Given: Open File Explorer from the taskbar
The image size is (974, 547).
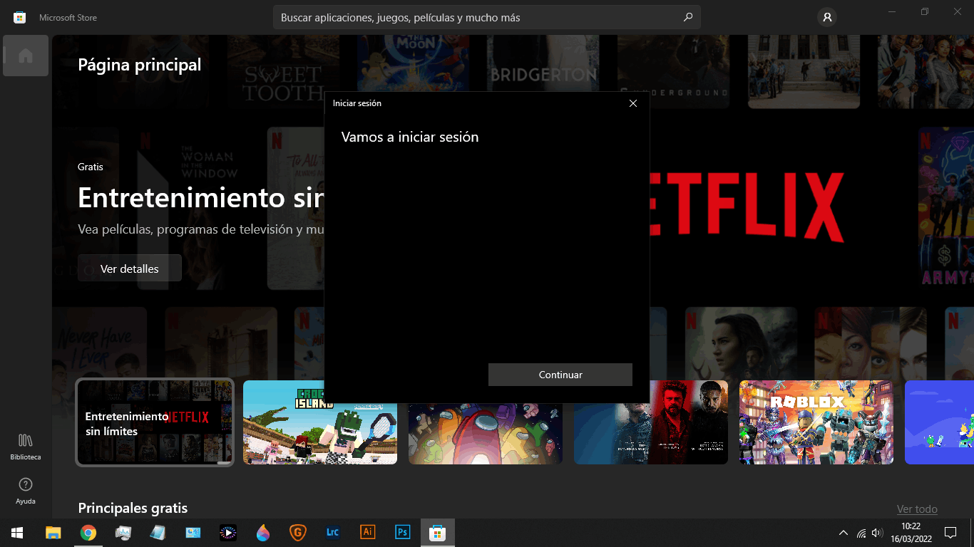Looking at the screenshot, I should pyautogui.click(x=53, y=532).
